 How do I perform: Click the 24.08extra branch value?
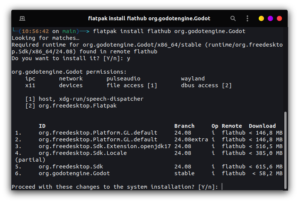[x=191, y=139]
